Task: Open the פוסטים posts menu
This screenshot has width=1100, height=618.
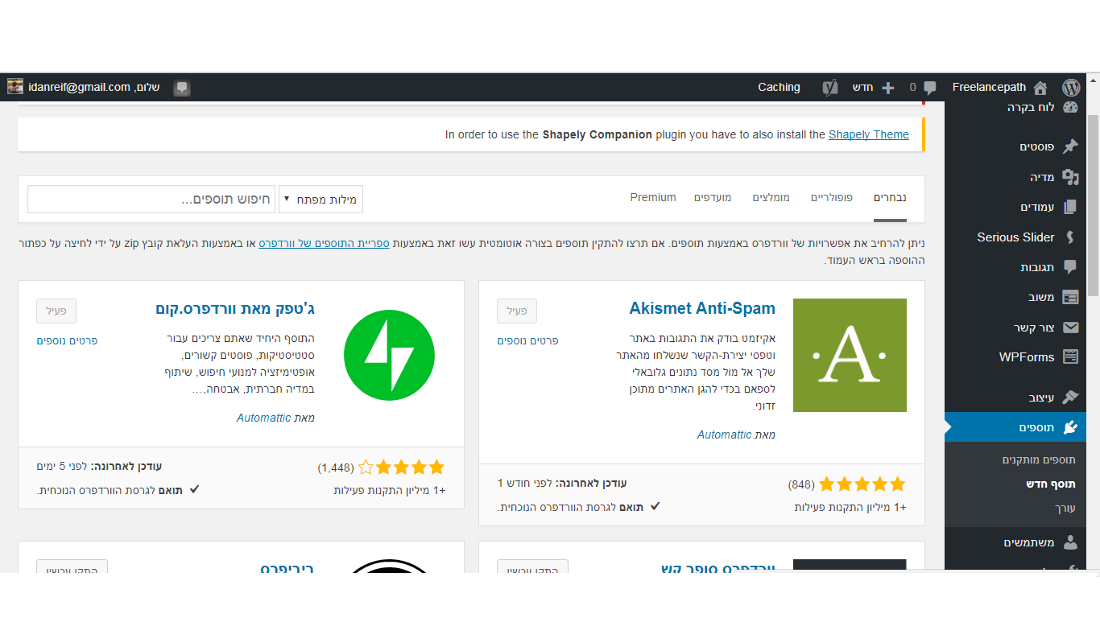Action: pyautogui.click(x=1037, y=146)
